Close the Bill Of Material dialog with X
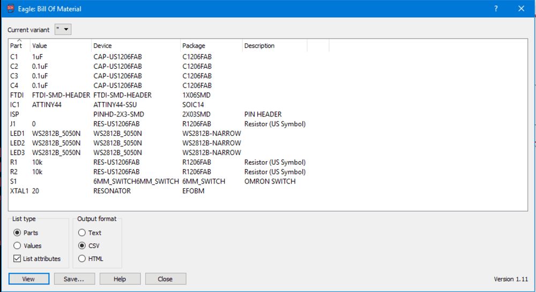 tap(521, 9)
